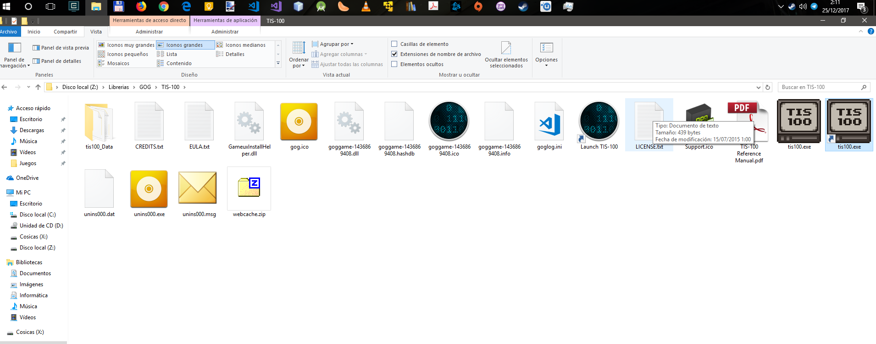Navigate back to previous folder

click(x=5, y=87)
